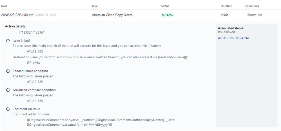Click the info icon beside Advanced compare condition

point(8,90)
